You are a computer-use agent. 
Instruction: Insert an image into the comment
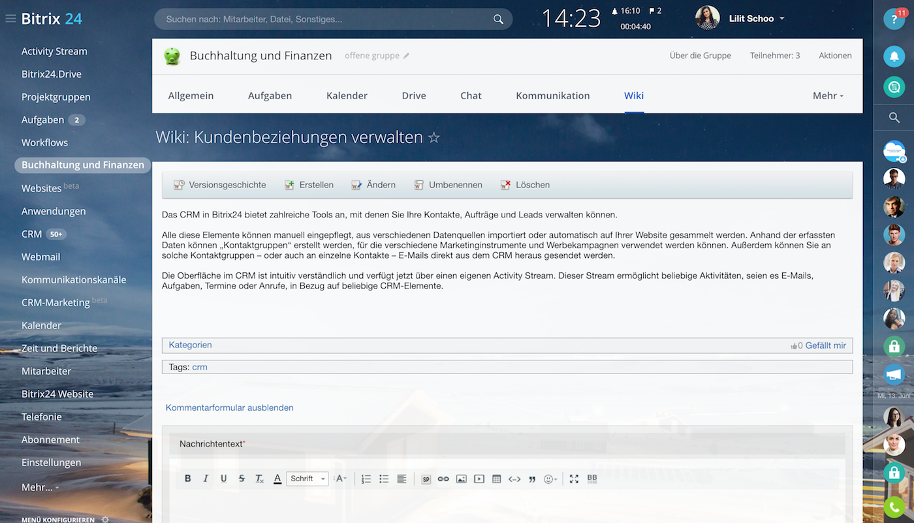coord(461,479)
